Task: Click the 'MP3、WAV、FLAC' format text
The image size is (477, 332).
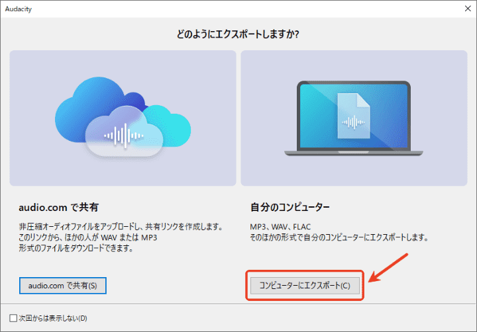Action: 280,227
